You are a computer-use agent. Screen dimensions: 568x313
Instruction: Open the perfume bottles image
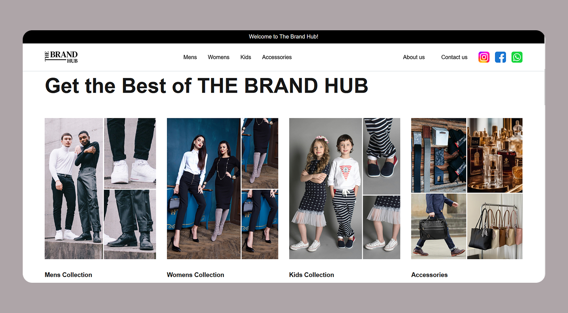[x=495, y=155]
